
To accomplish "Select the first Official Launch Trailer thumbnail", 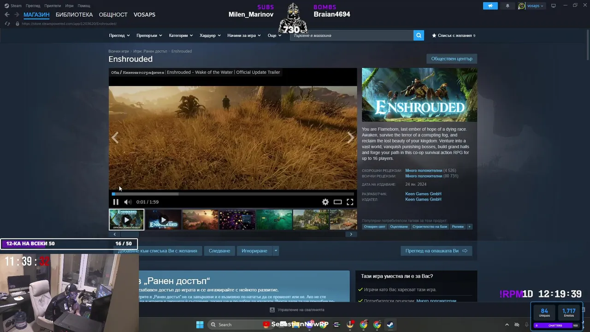I will click(x=126, y=219).
